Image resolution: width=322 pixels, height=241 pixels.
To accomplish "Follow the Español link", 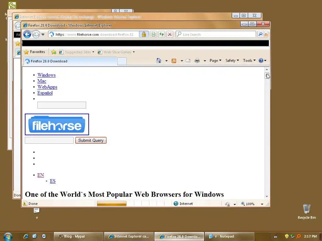I will (45, 93).
